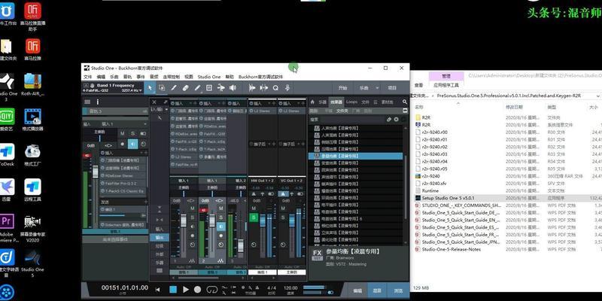
Task: Switch to the 效果器 browser tab
Action: 336,102
